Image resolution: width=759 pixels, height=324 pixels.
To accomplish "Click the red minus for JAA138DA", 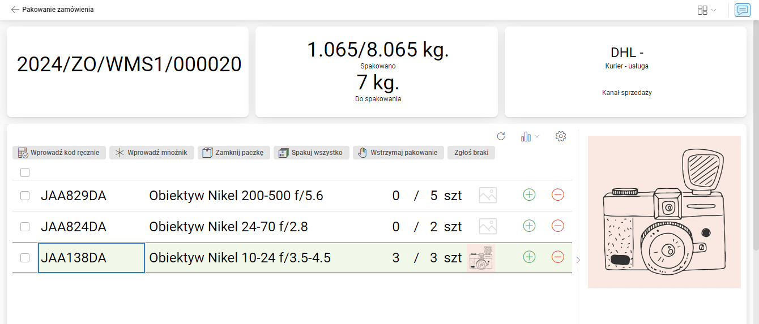I will pyautogui.click(x=557, y=257).
